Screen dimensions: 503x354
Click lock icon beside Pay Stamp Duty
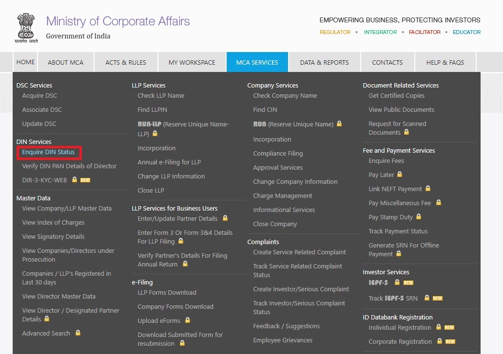(x=419, y=216)
